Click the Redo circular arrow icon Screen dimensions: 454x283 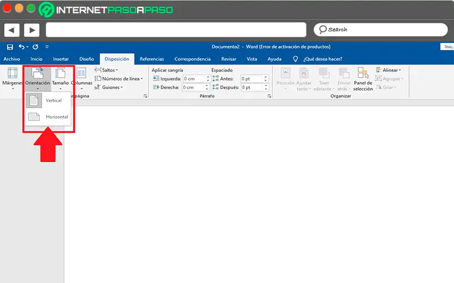tap(35, 47)
